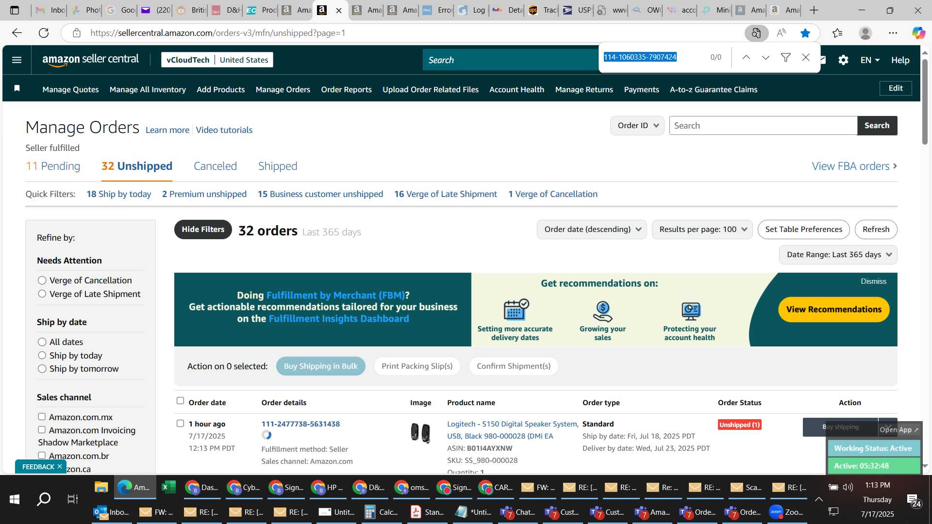The image size is (932, 524).
Task: Open the Copilot icon in browser
Action: pos(918,33)
